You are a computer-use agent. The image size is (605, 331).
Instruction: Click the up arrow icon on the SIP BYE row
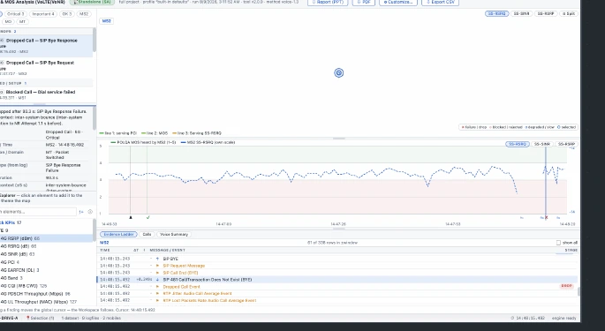pos(157,259)
